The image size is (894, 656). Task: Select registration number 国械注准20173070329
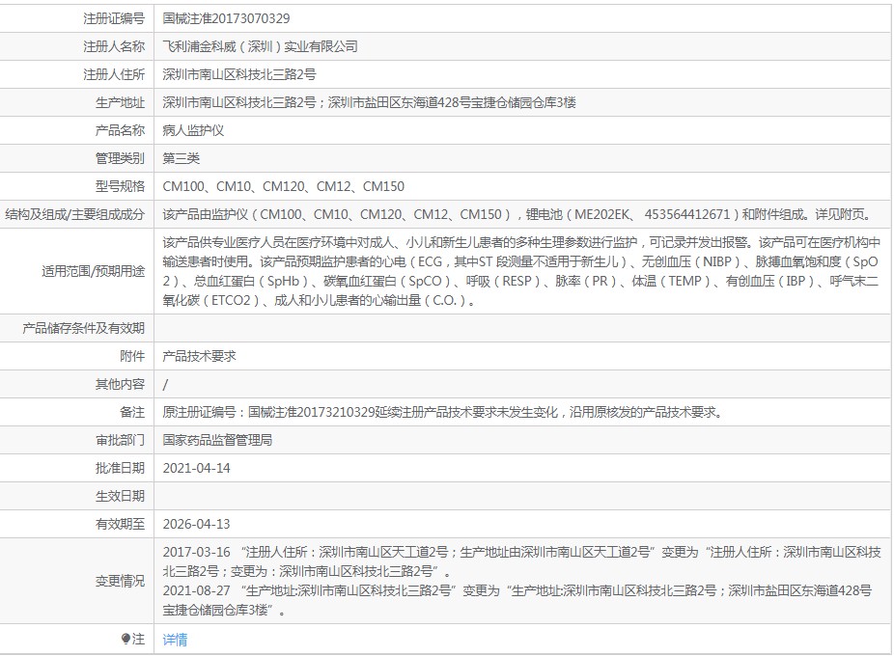click(226, 18)
